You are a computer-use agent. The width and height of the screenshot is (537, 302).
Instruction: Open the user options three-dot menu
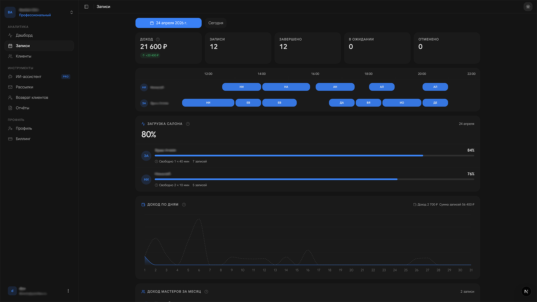tap(68, 291)
